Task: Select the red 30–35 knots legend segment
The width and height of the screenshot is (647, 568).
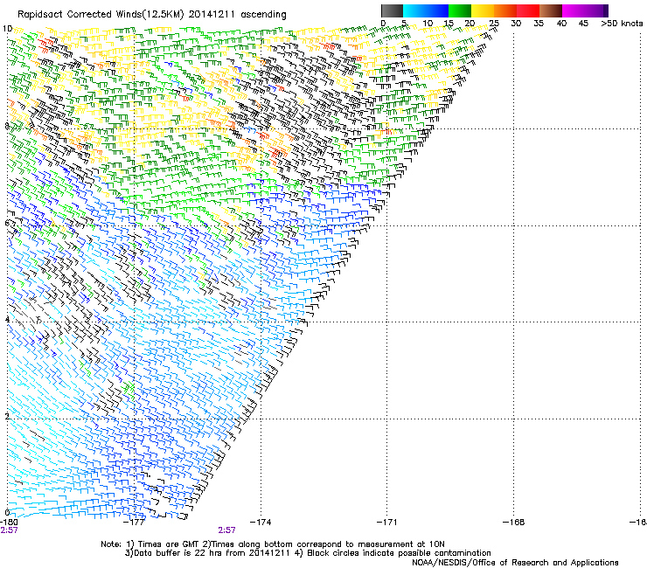Action: pyautogui.click(x=528, y=10)
